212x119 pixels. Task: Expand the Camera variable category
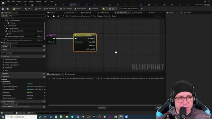coord(1,79)
